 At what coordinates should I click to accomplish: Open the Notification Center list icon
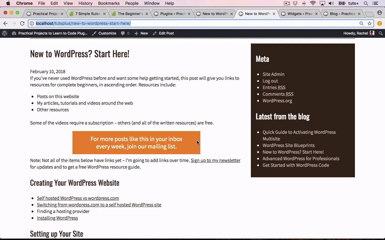pos(375,3)
